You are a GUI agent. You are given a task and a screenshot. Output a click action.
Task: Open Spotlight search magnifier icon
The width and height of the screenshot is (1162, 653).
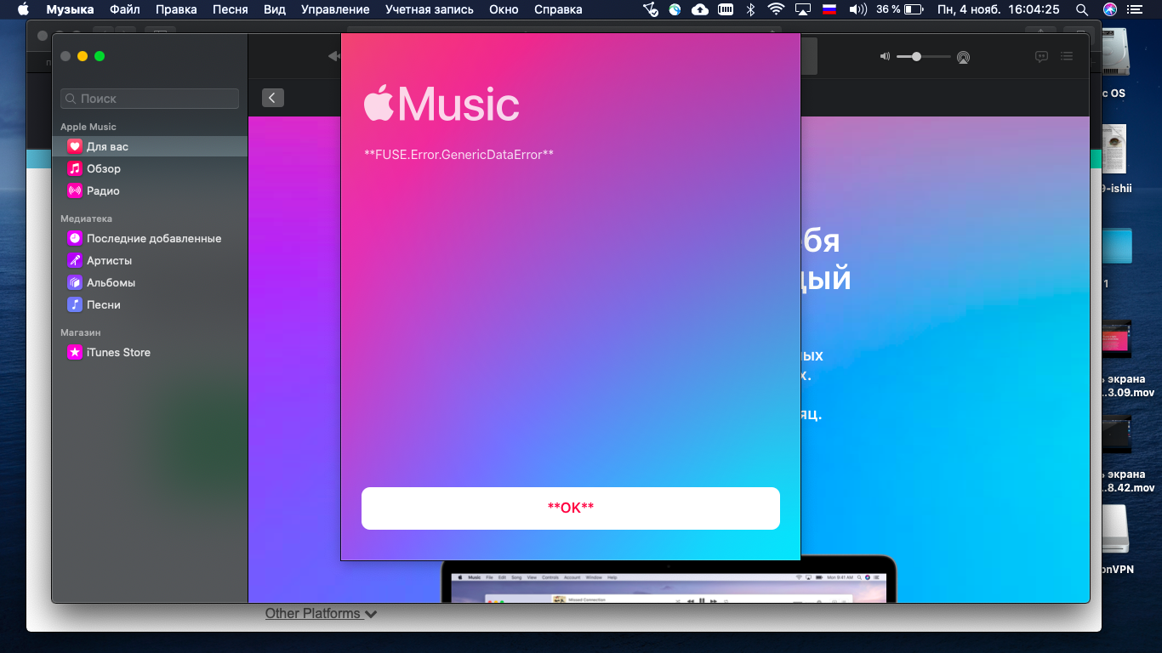(x=1082, y=9)
